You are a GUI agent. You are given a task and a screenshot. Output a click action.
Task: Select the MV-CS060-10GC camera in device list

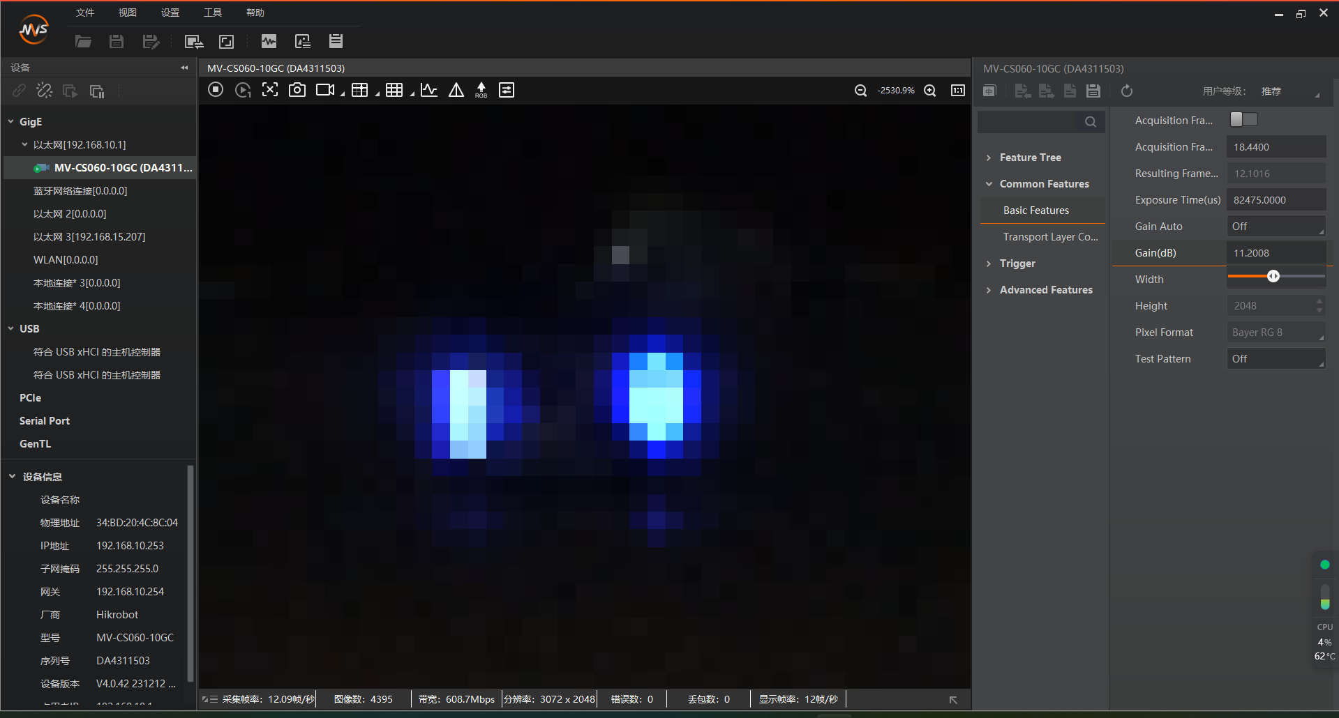123,168
